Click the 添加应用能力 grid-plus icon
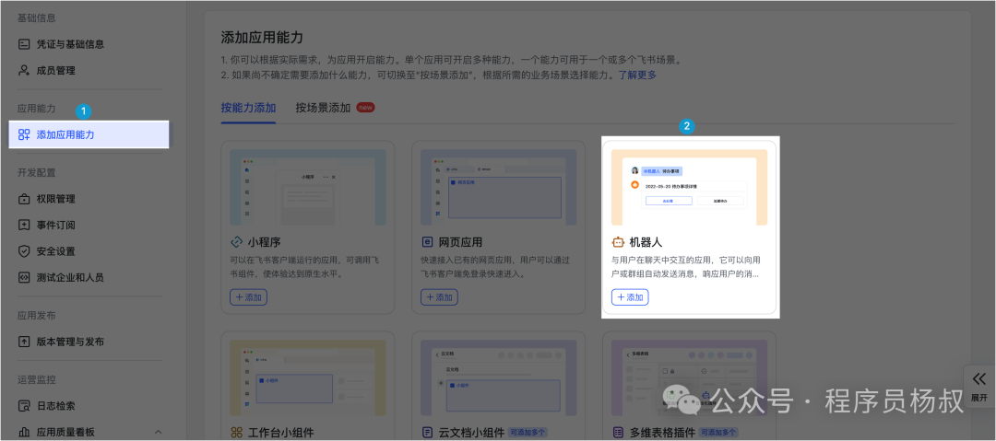 click(x=24, y=134)
